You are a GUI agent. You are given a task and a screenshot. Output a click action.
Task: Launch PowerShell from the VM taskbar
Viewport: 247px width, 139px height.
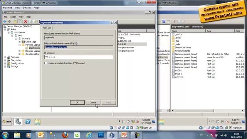click(x=28, y=122)
